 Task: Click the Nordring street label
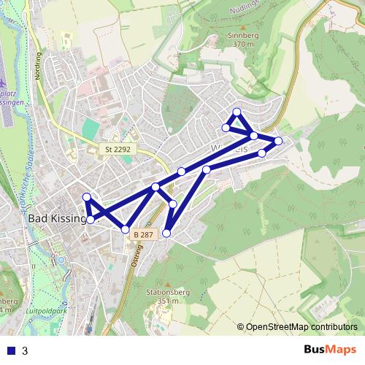(38, 66)
